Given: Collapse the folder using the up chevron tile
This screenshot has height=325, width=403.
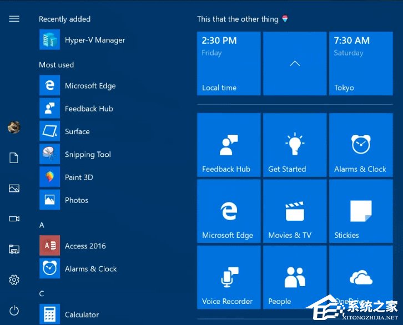Looking at the screenshot, I should (x=295, y=63).
